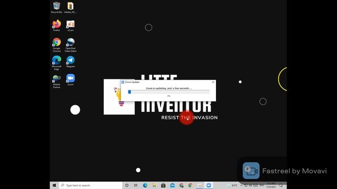337x189 pixels.
Task: Open Cortana from the taskbar
Action: click(x=127, y=185)
